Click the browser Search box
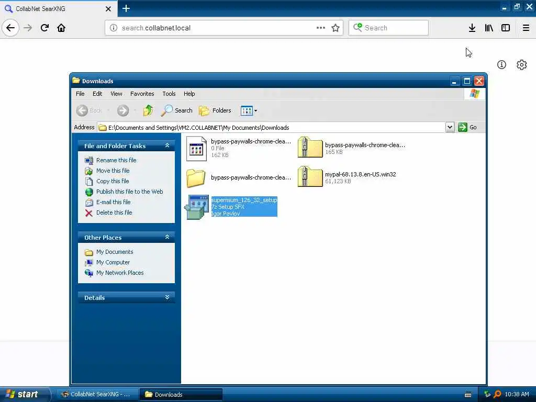 click(389, 28)
